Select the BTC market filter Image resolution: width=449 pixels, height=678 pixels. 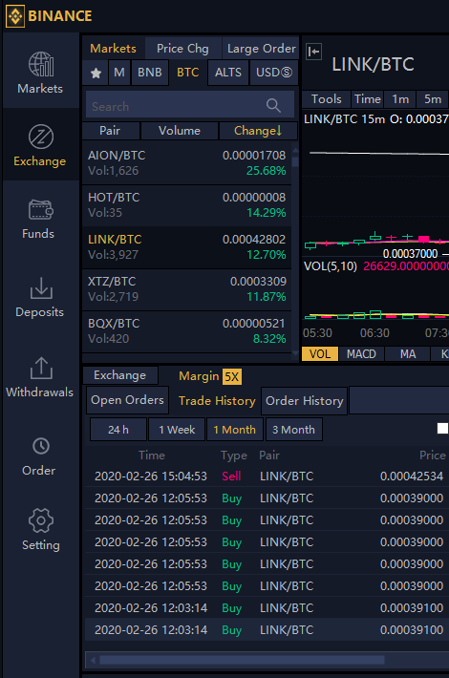[188, 73]
